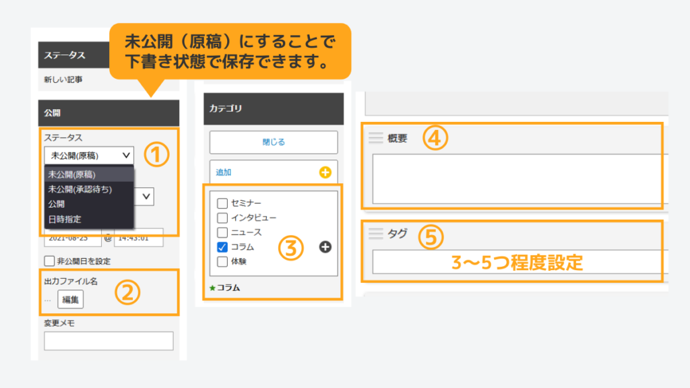
Task: Uncheck the コラム category checkbox
Action: pyautogui.click(x=222, y=247)
